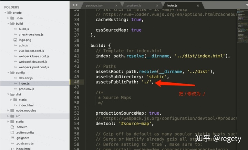Image resolution: width=248 pixels, height=150 pixels.
Task: Click the JS icon beside .postcssrc.js
Action: (x=12, y=143)
